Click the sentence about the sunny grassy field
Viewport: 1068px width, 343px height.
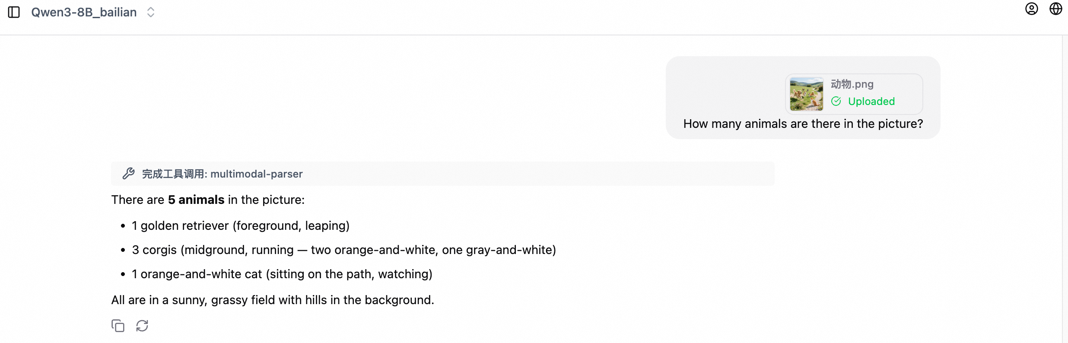(273, 300)
